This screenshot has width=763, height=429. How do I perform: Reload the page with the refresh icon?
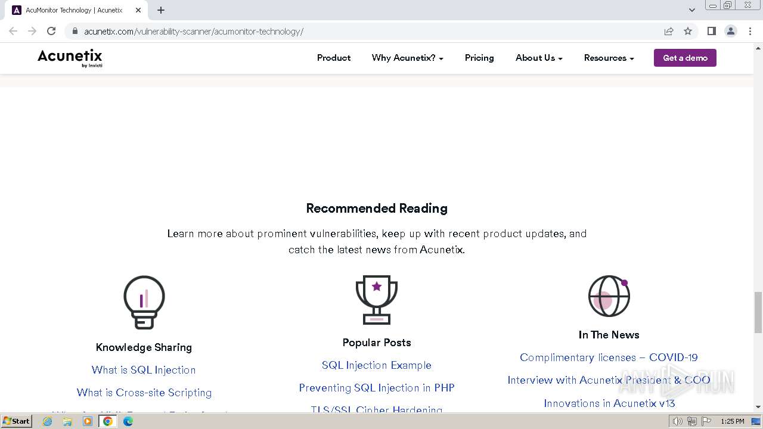(51, 31)
